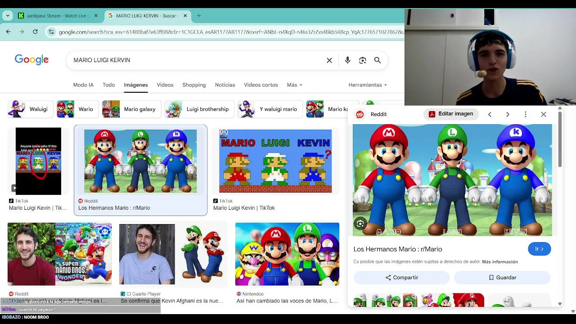576x324 pixels.
Task: Open a new browser tab
Action: (x=198, y=16)
